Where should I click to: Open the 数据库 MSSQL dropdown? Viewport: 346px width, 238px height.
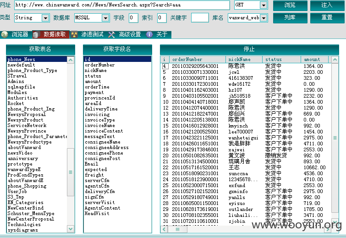pos(105,18)
